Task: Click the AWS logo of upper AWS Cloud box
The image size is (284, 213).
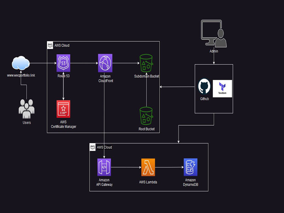Action: tap(50, 45)
